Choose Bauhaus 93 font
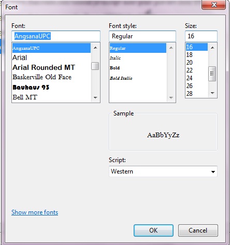The image size is (230, 245). tap(51, 88)
